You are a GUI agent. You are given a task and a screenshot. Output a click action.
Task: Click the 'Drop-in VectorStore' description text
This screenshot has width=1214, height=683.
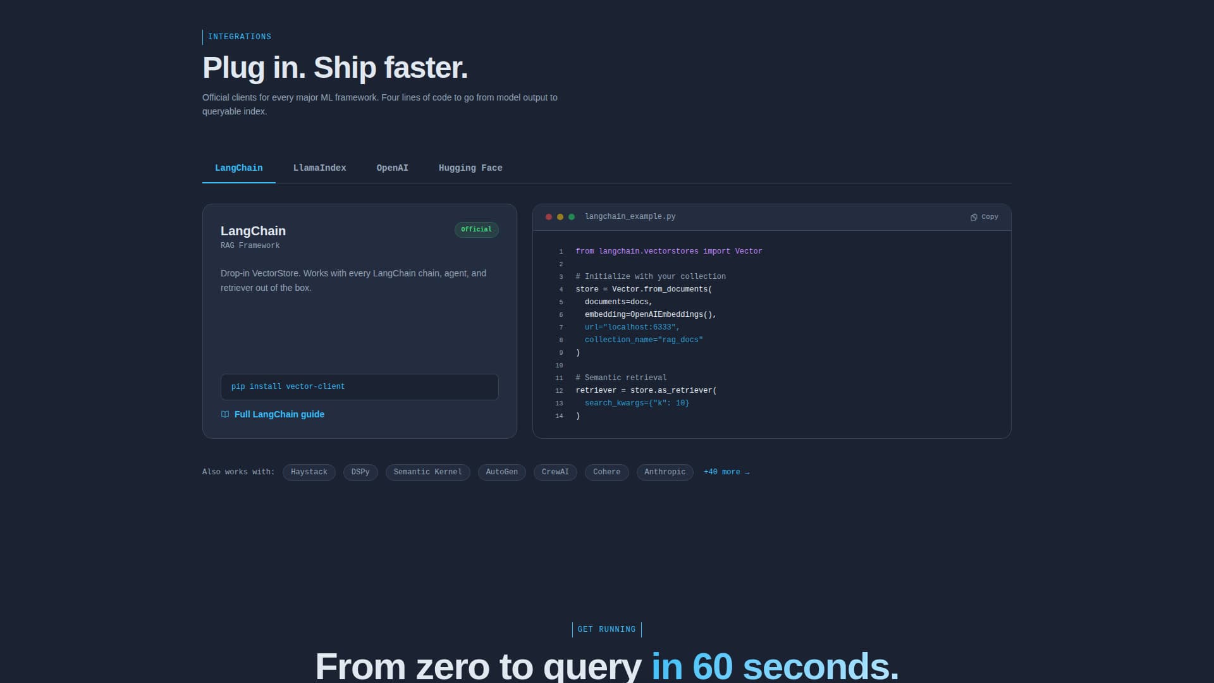[353, 281]
